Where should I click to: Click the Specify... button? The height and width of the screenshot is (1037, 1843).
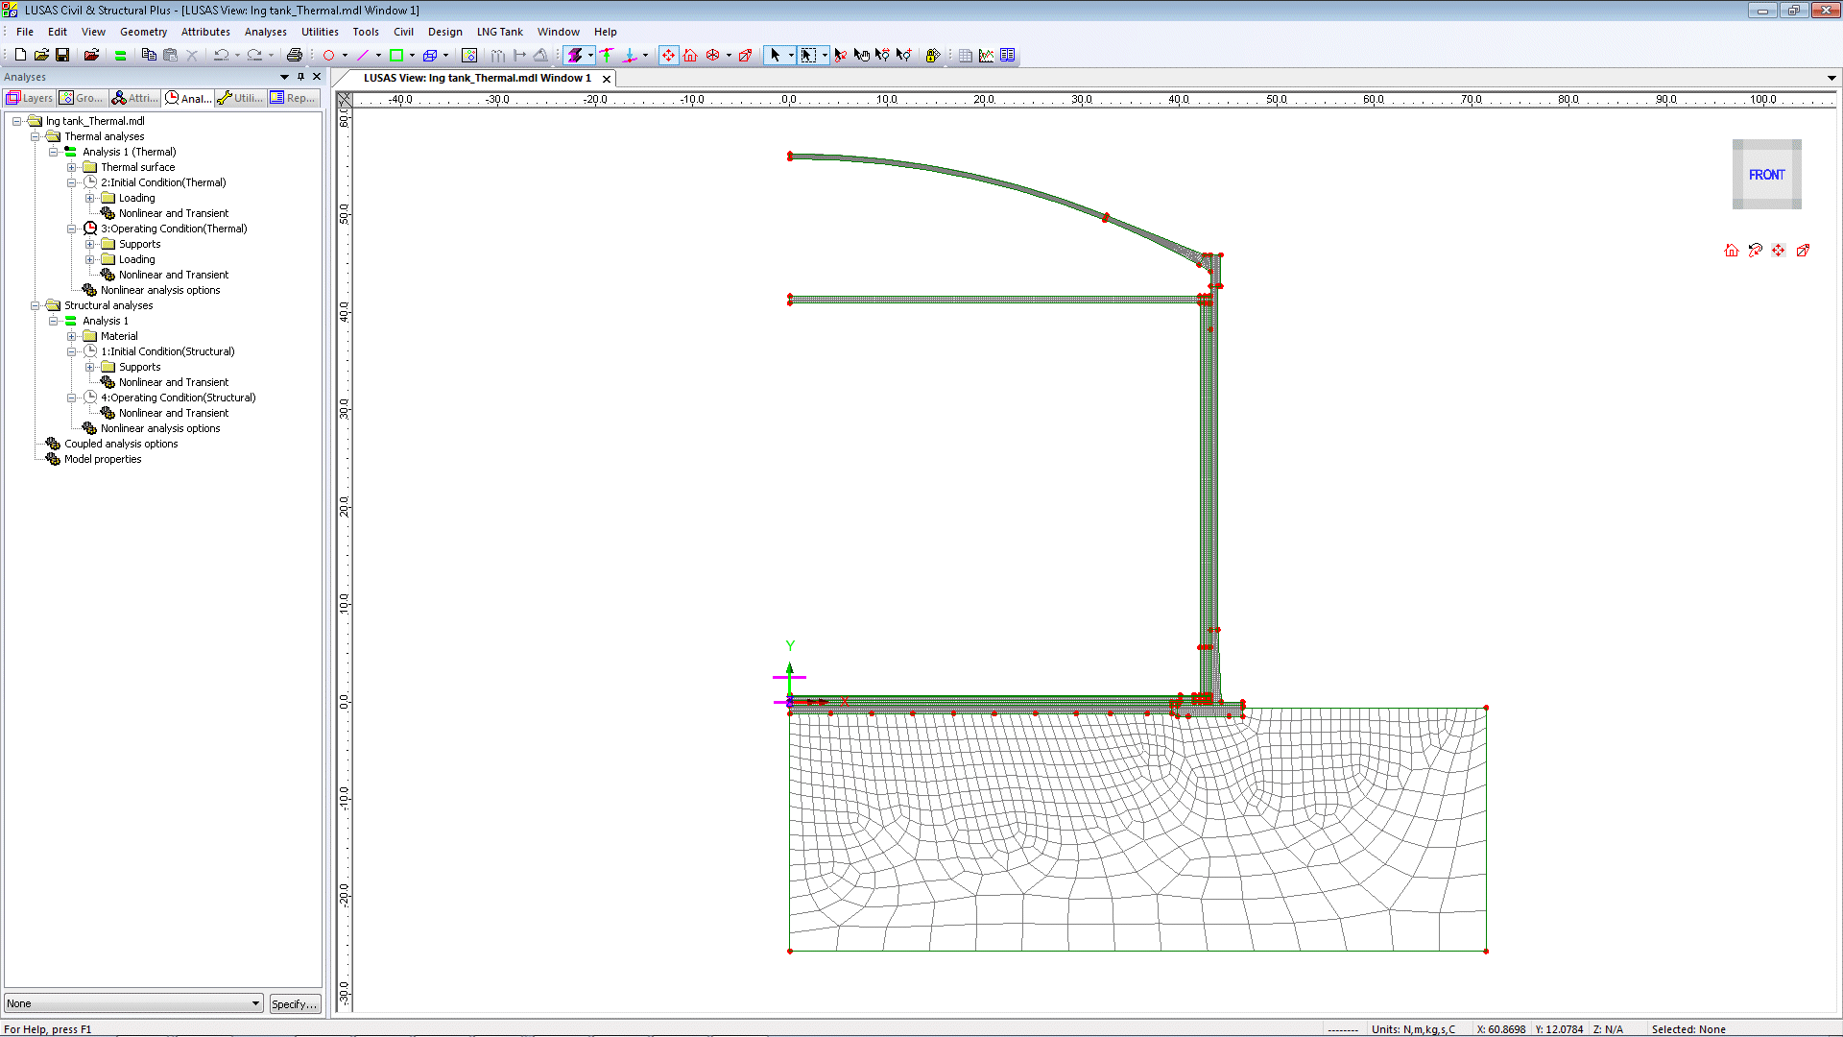(x=294, y=1003)
